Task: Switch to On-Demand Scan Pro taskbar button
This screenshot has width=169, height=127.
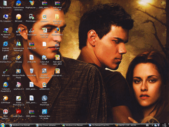Action: click(x=101, y=125)
